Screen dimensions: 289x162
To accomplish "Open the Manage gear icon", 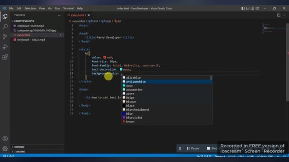I will point(5,148).
